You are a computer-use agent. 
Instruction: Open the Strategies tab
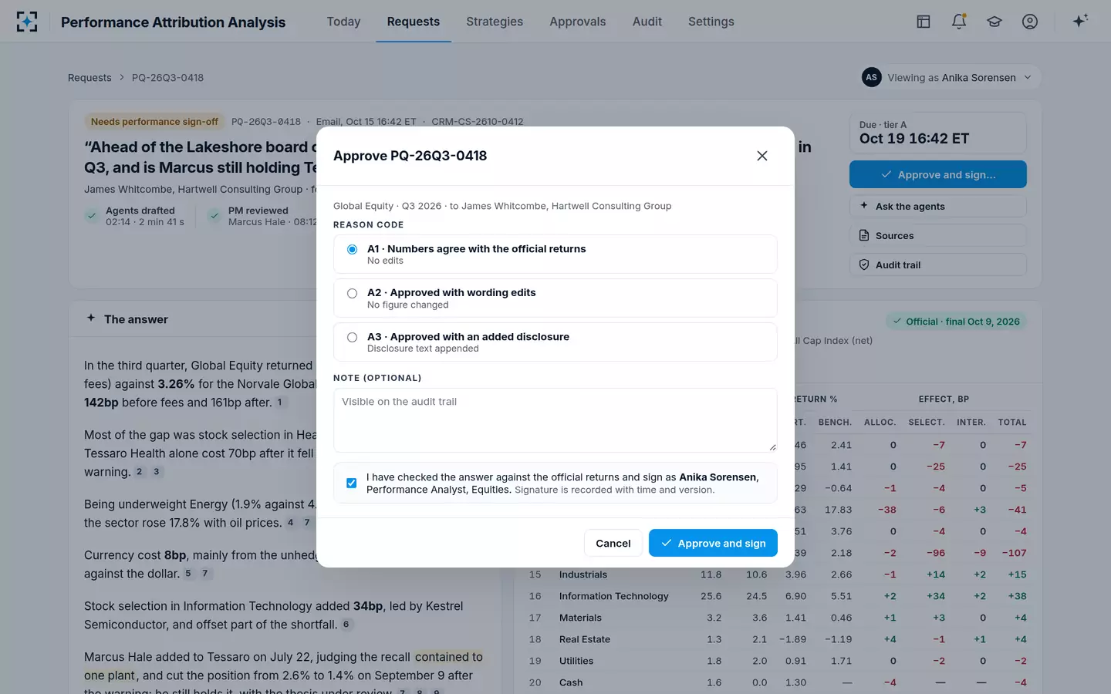(495, 22)
